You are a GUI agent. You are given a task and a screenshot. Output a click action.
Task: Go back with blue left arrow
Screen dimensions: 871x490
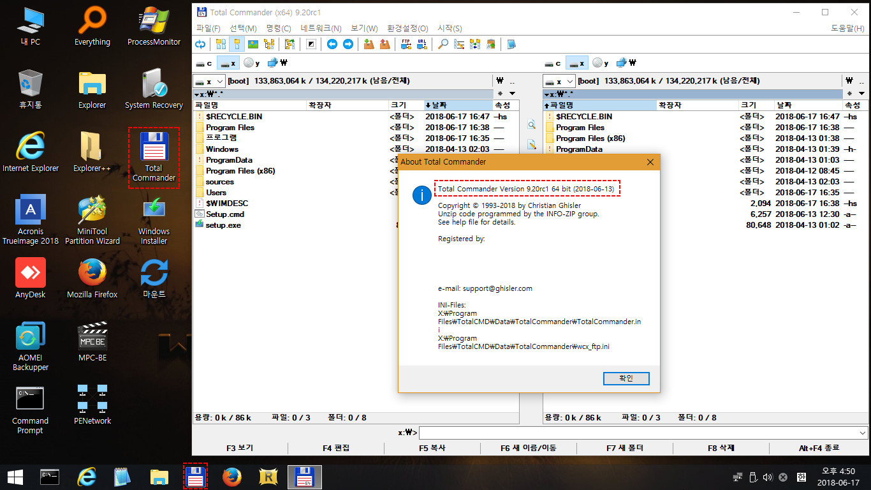pos(332,44)
